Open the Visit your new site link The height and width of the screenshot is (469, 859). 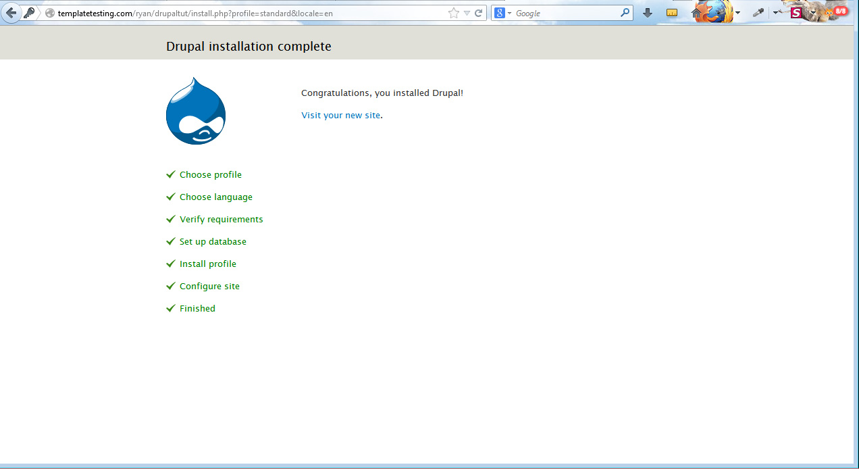click(340, 116)
